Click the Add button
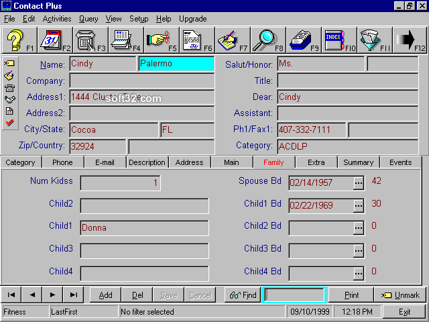The height and width of the screenshot is (322, 429). pyautogui.click(x=105, y=295)
